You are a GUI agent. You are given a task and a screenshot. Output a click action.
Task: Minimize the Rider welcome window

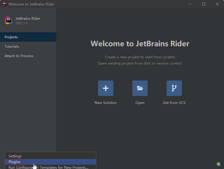(x=190, y=4)
